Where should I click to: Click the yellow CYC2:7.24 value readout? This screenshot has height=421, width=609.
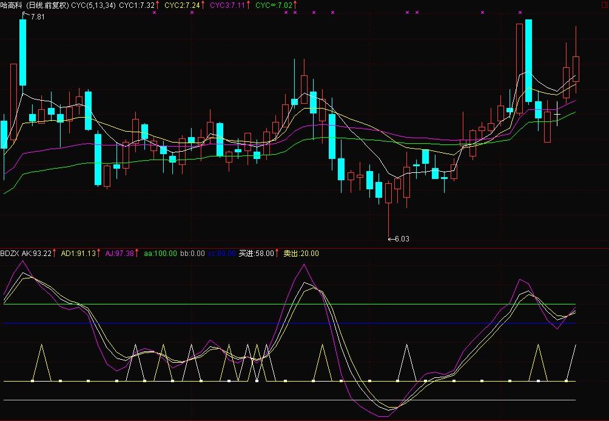(x=182, y=5)
